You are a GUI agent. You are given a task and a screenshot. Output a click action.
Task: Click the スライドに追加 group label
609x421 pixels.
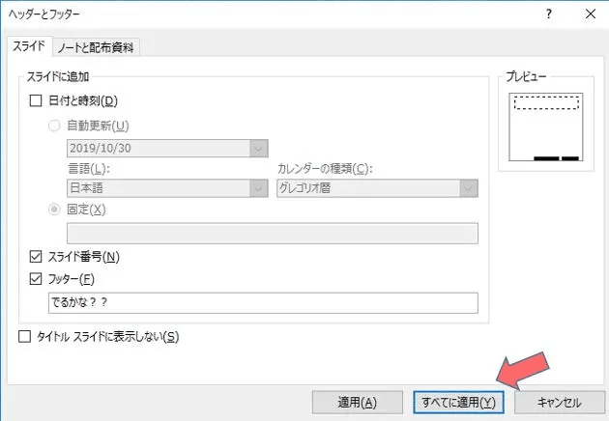click(57, 76)
